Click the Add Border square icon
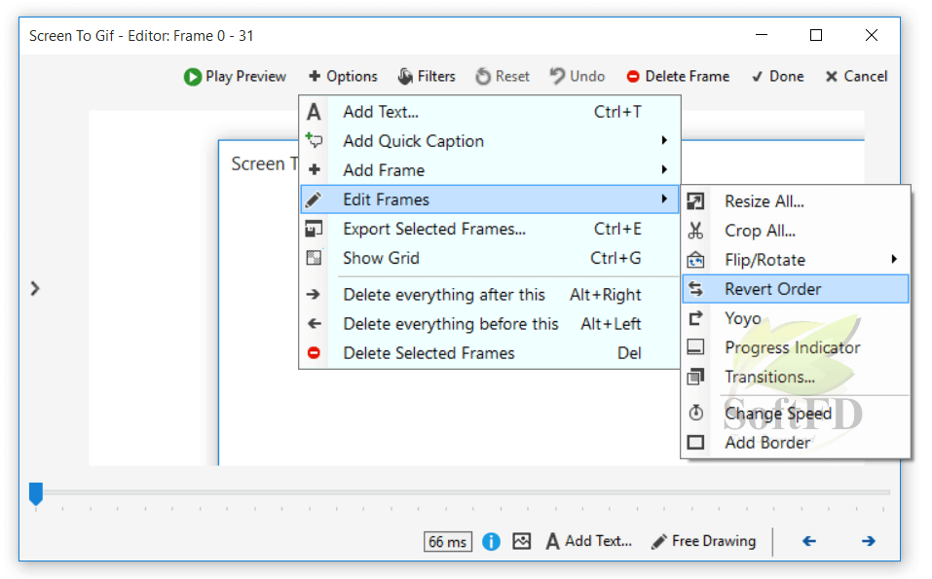The width and height of the screenshot is (932, 579). (695, 443)
